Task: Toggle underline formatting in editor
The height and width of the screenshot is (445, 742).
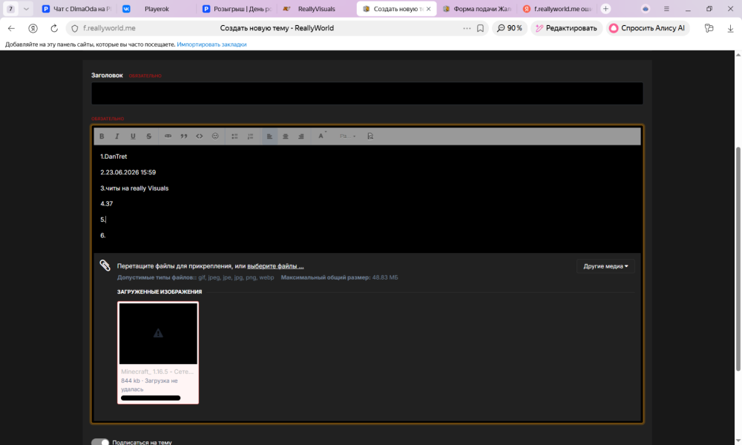Action: tap(133, 136)
